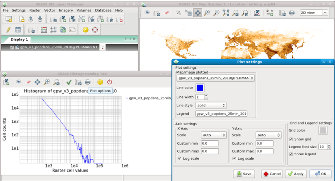Click the Cancel button
Screen dimensions: 335x181
click(272, 174)
